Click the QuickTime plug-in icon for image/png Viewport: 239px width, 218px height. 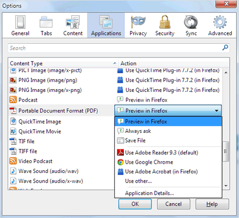coord(120,80)
